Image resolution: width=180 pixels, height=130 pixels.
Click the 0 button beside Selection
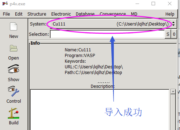[174, 34]
